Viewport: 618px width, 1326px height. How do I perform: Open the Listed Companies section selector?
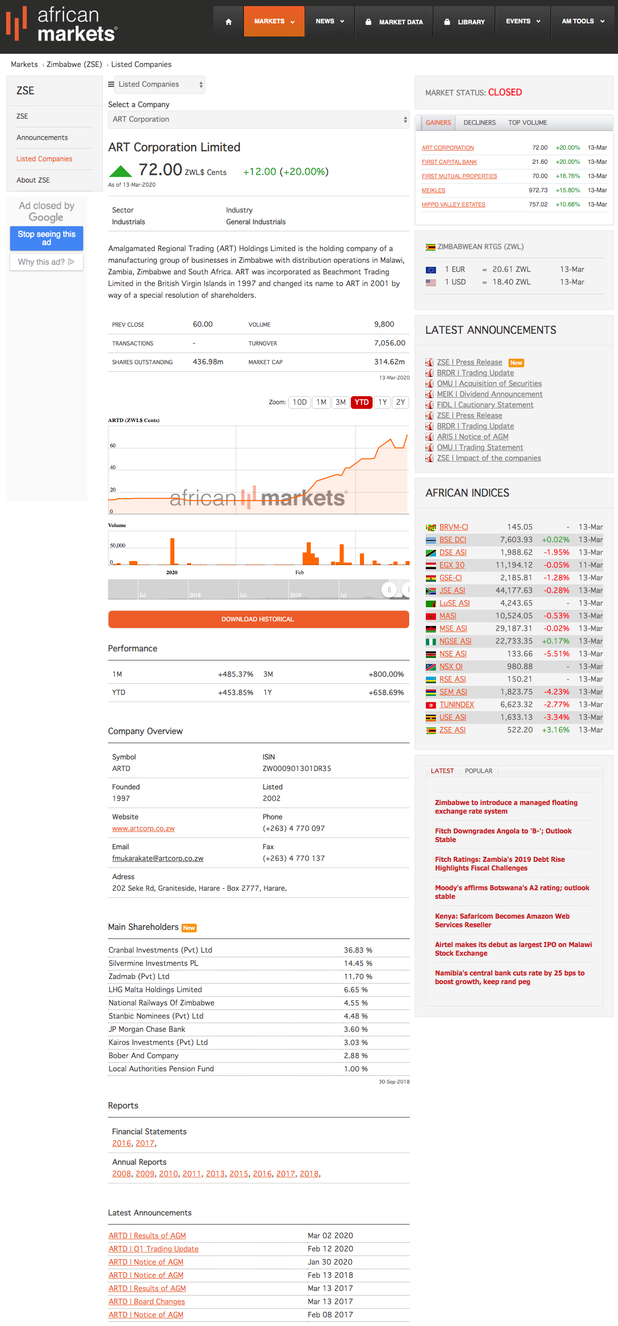tap(161, 84)
